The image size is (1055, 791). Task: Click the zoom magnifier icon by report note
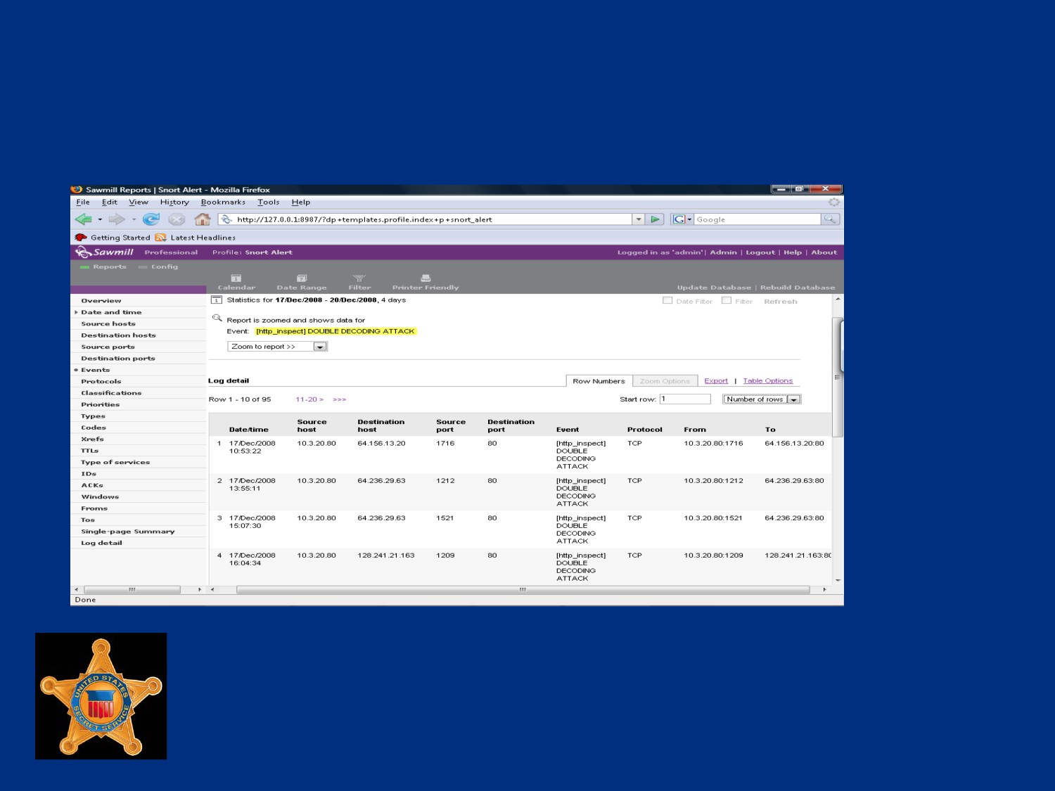click(217, 318)
